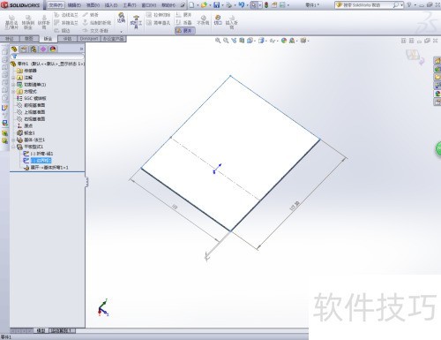Viewport: 441px width, 340px height.
Task: Click the ConfigurationManager tab icon
Action: tap(34, 49)
